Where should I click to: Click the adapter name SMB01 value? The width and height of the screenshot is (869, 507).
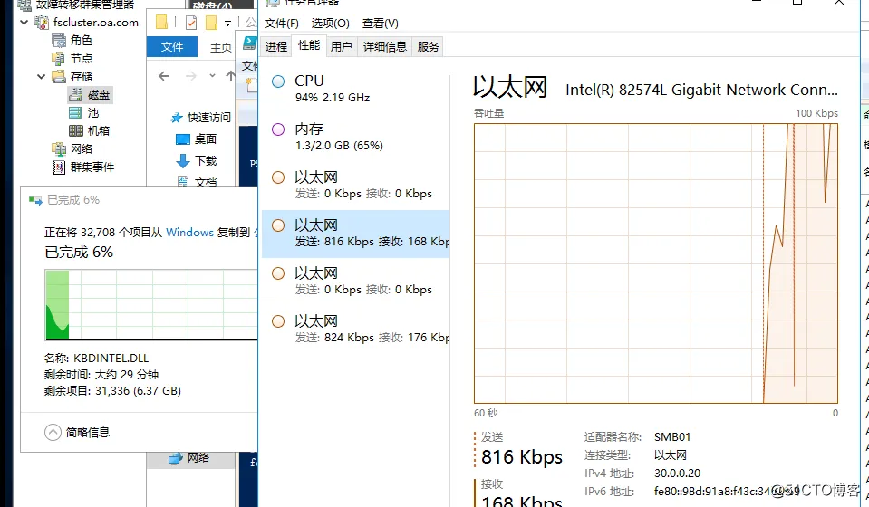672,436
